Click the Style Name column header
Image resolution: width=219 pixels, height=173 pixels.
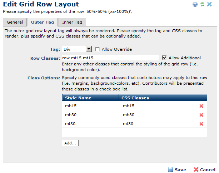[78, 98]
